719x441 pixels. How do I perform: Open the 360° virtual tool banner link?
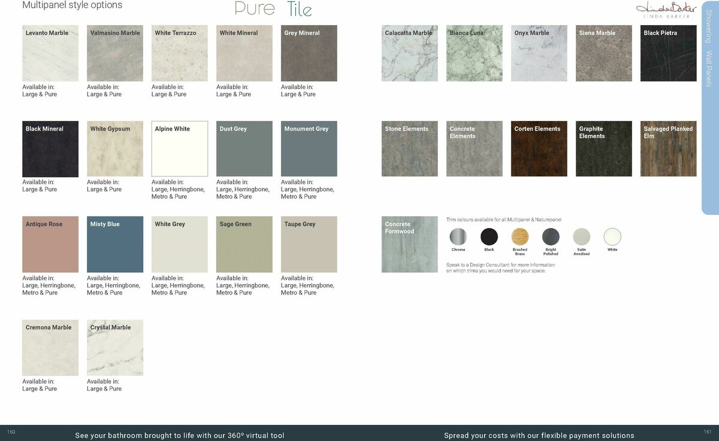coord(180,435)
